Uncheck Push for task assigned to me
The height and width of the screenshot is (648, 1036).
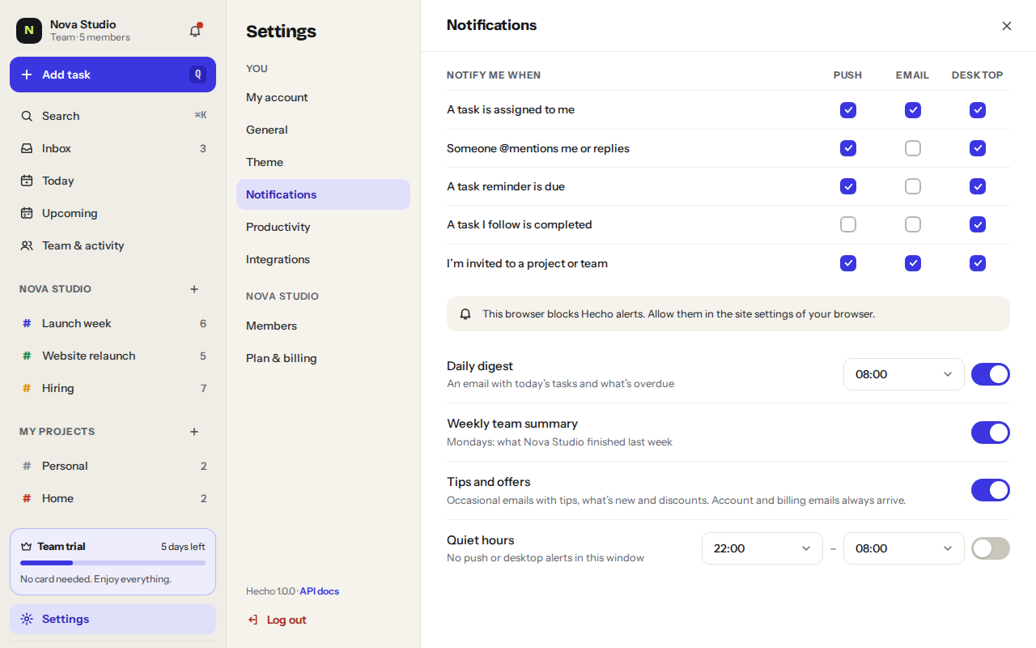[x=848, y=110]
